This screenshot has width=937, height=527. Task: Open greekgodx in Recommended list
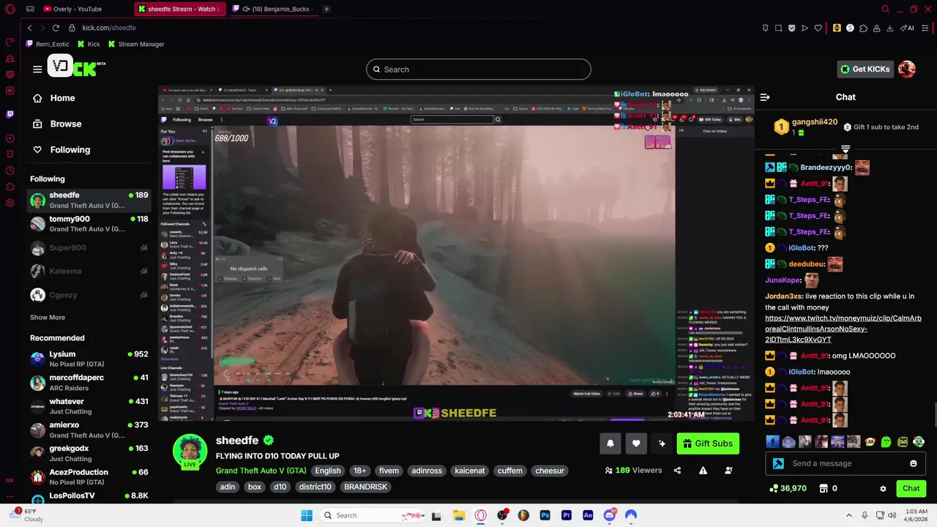click(x=89, y=453)
